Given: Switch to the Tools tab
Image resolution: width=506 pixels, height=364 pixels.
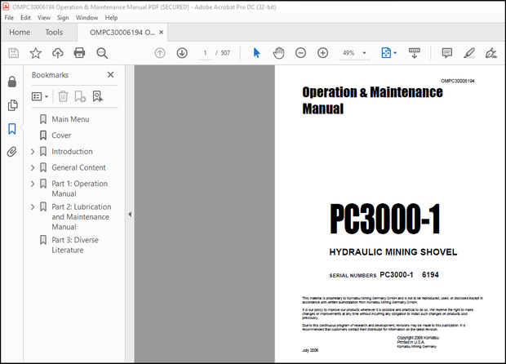Looking at the screenshot, I should pyautogui.click(x=54, y=32).
